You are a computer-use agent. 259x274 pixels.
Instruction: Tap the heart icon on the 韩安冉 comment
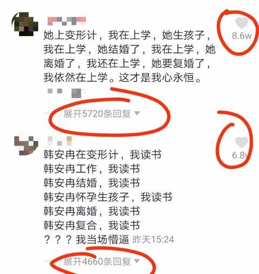pos(242,142)
